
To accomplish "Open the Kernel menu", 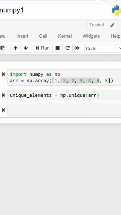I will click(x=65, y=36).
